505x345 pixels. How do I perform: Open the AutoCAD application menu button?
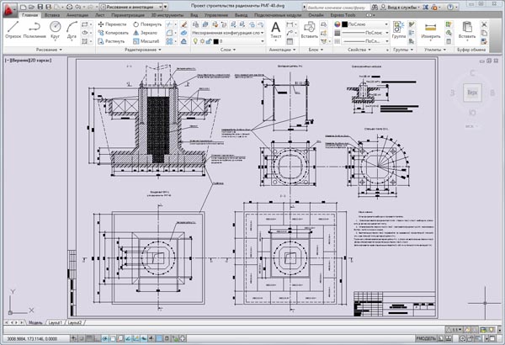(9, 7)
